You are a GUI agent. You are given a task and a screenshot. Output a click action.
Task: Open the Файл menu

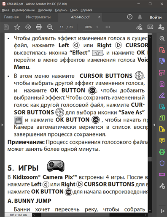pos(5,10)
